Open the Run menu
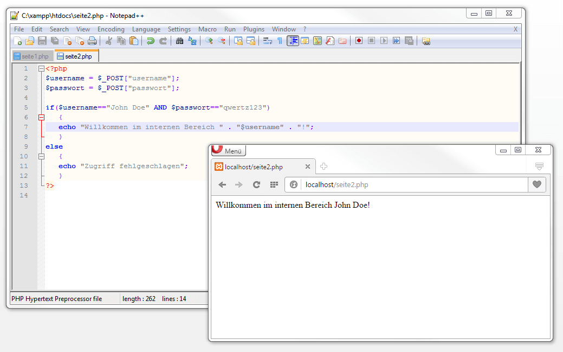Viewport: 563px width, 352px height. click(x=230, y=29)
